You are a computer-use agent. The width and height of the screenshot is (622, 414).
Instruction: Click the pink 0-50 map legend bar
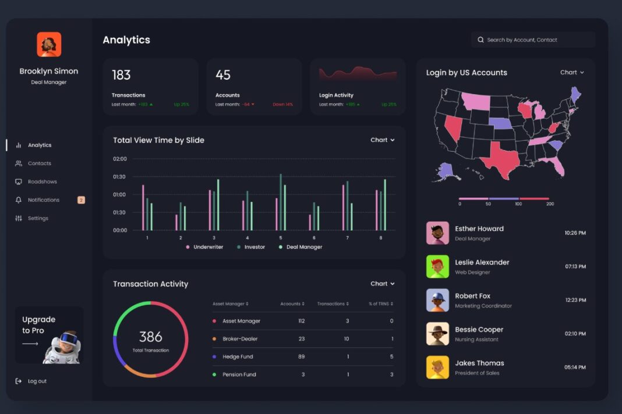(473, 199)
